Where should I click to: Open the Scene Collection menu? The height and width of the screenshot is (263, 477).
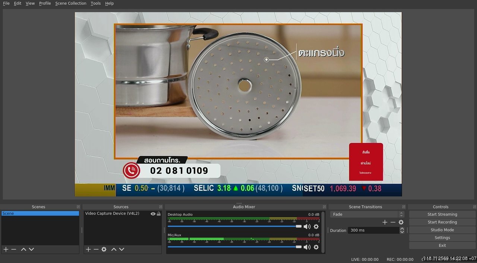point(71,3)
